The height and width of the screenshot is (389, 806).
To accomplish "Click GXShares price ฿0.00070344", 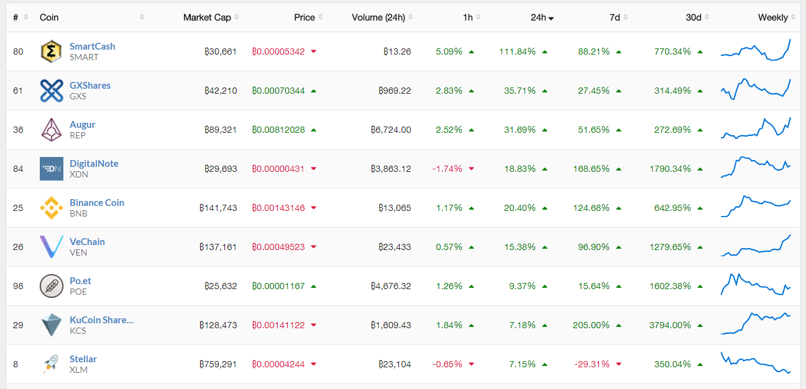I will [x=278, y=91].
